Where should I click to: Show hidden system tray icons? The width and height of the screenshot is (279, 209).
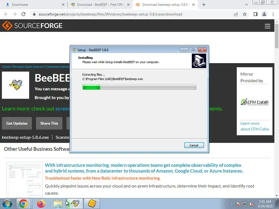point(232,204)
